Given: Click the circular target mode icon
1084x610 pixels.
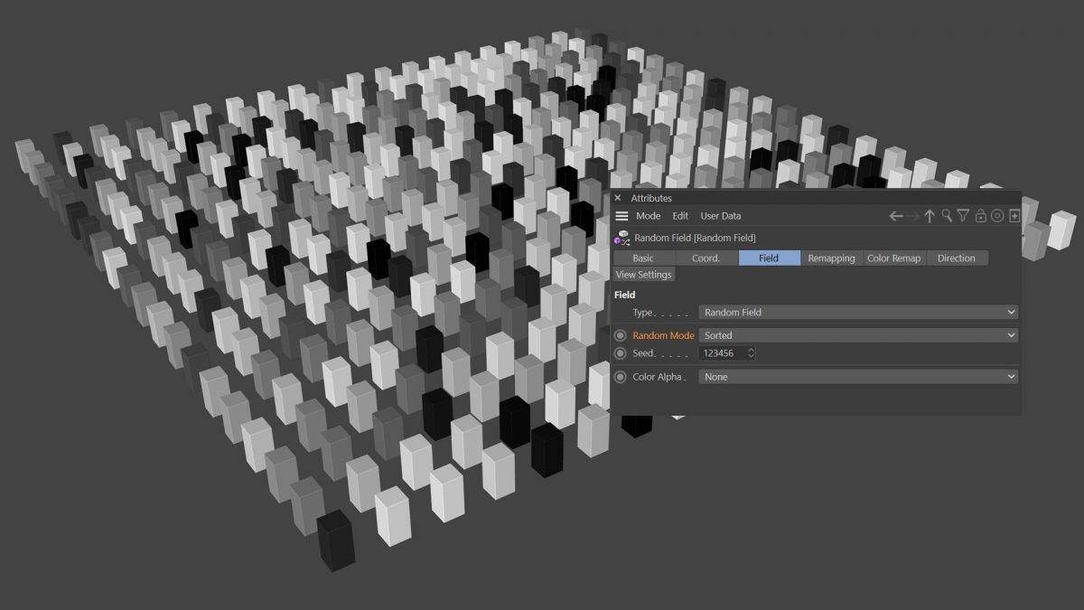Looking at the screenshot, I should [997, 216].
